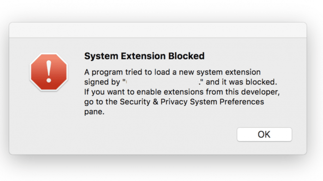Click the word "Blocked" in the heading
Screen dimensions: 323x181
(x=186, y=56)
